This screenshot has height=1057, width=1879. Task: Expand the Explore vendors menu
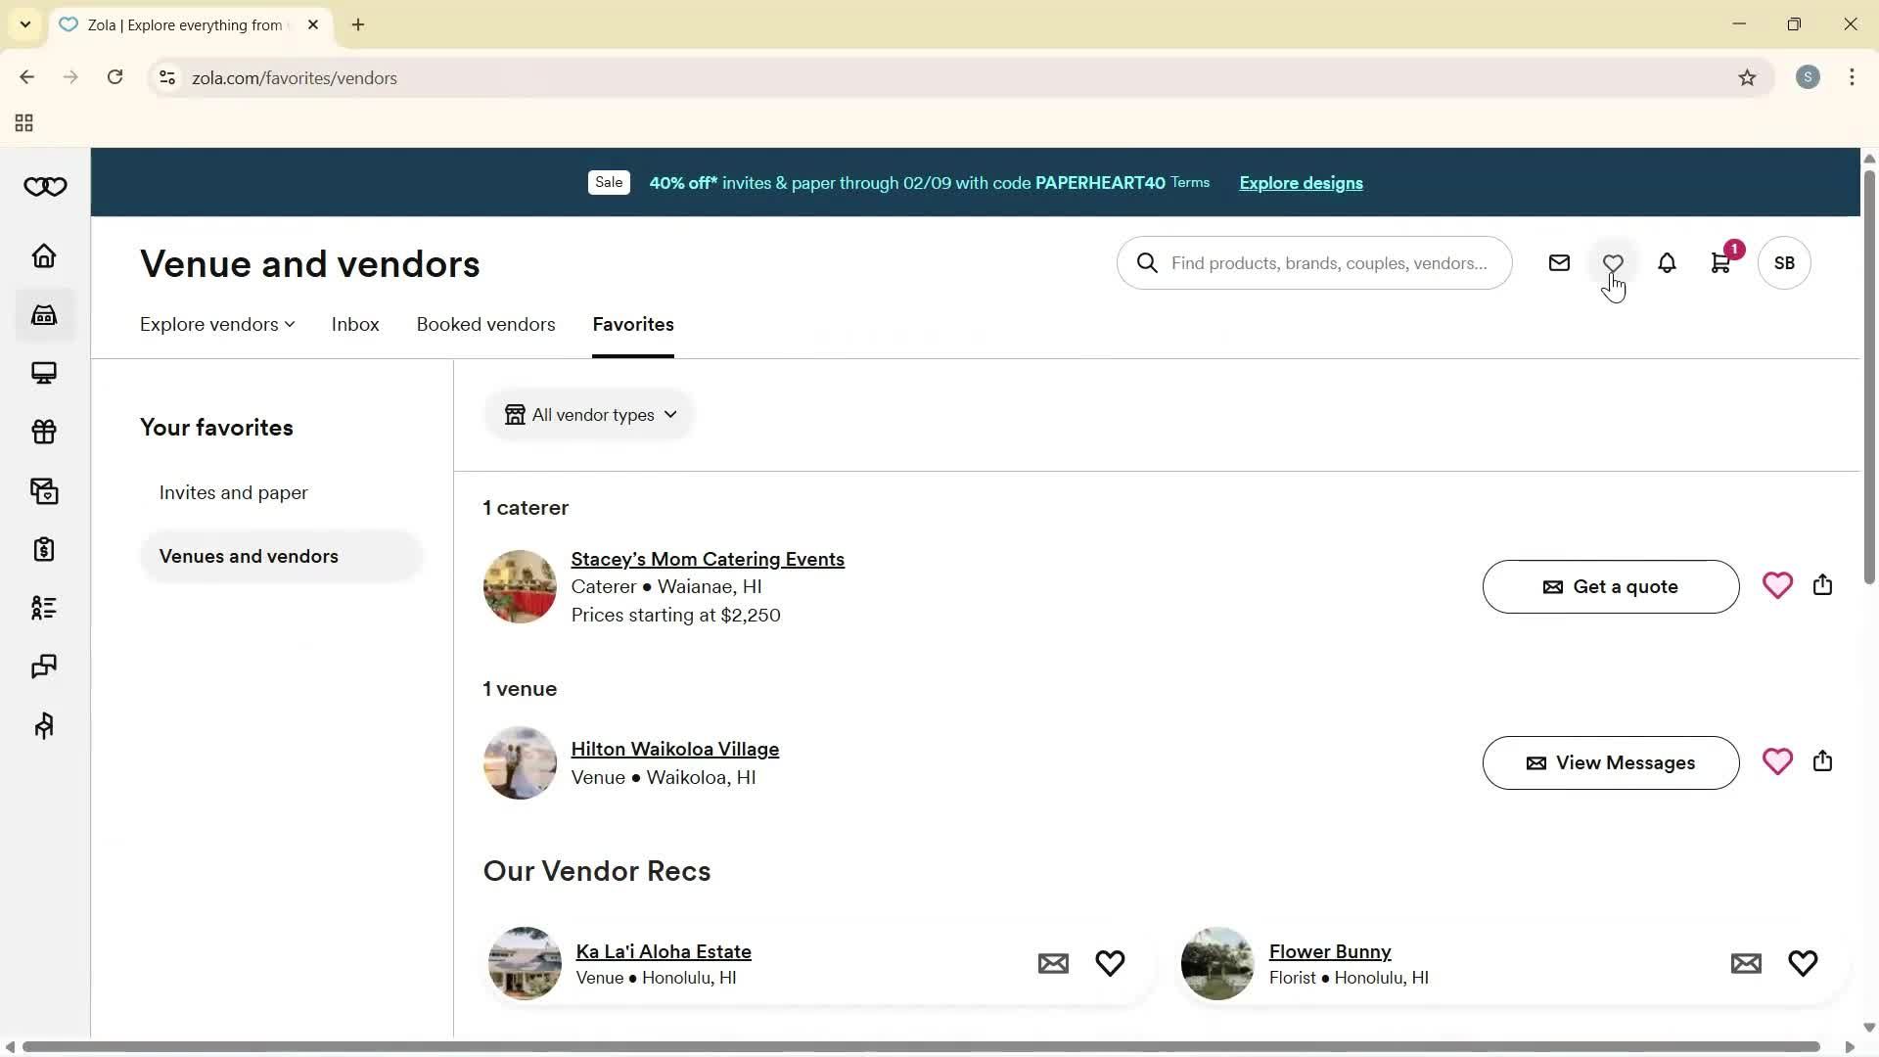click(x=215, y=324)
